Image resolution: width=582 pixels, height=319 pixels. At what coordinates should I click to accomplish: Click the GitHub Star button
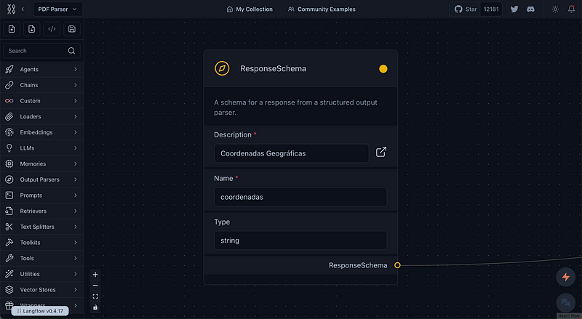pos(466,9)
